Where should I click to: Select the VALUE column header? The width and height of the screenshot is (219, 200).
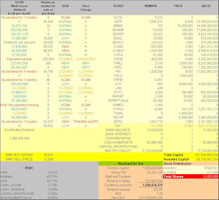(206, 6)
